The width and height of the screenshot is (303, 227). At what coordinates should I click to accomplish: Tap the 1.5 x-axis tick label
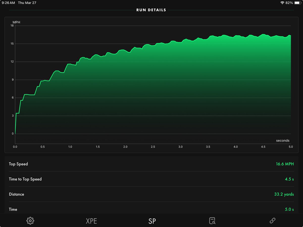pyautogui.click(x=98, y=147)
